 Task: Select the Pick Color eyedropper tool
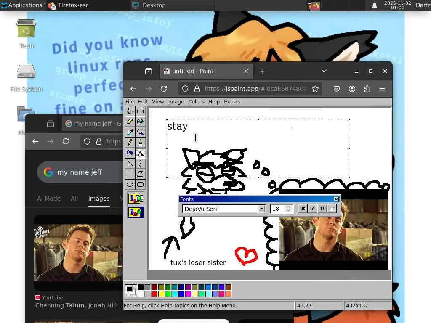pos(130,132)
